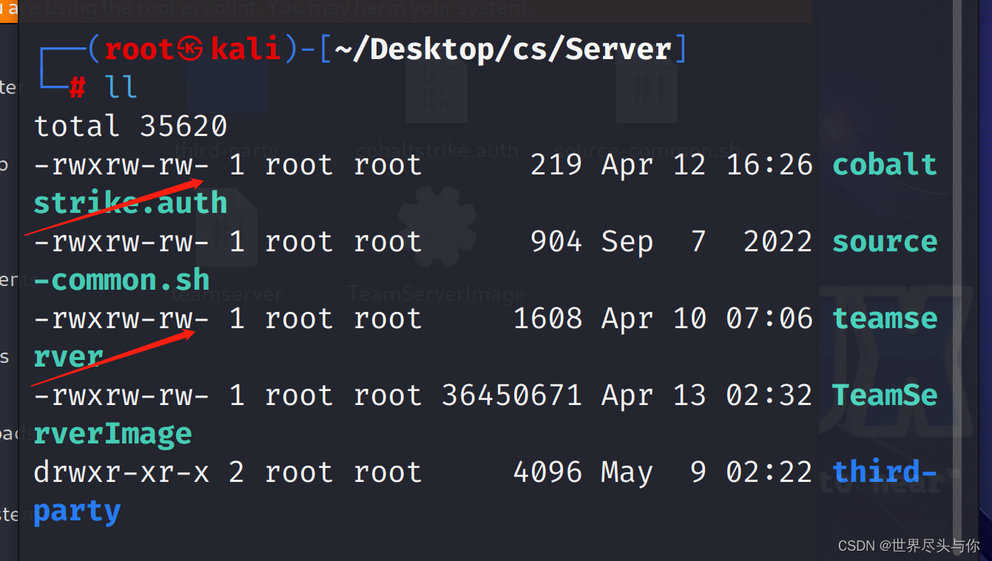
Task: Click the file size value 219
Action: (x=556, y=165)
